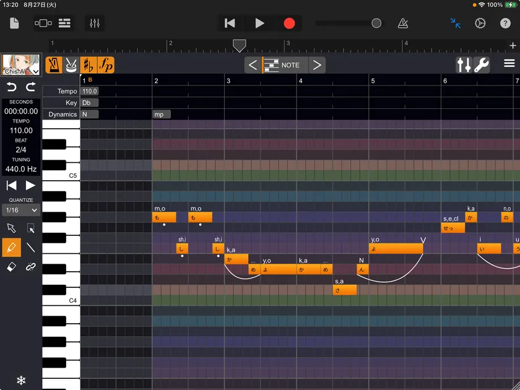Click the mp dynamics marker at bar 2
The width and height of the screenshot is (520, 390).
[x=161, y=115]
